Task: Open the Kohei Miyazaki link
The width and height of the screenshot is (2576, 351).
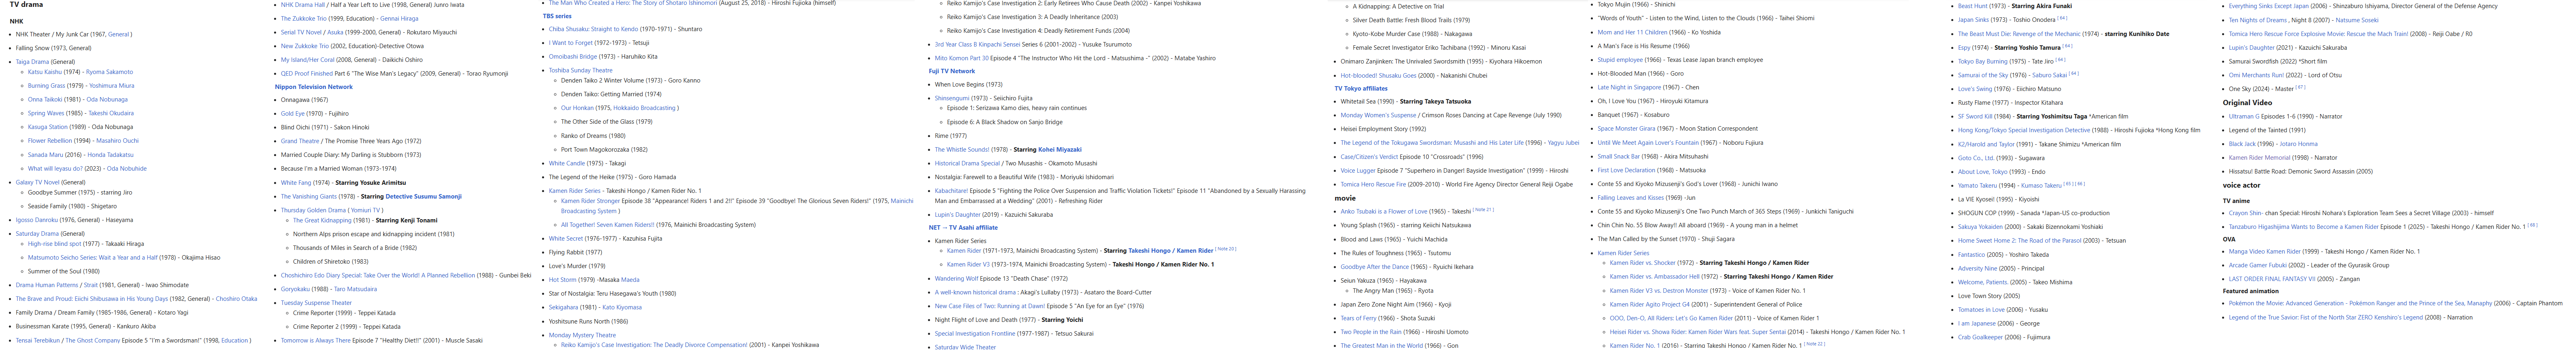Action: coord(1060,150)
